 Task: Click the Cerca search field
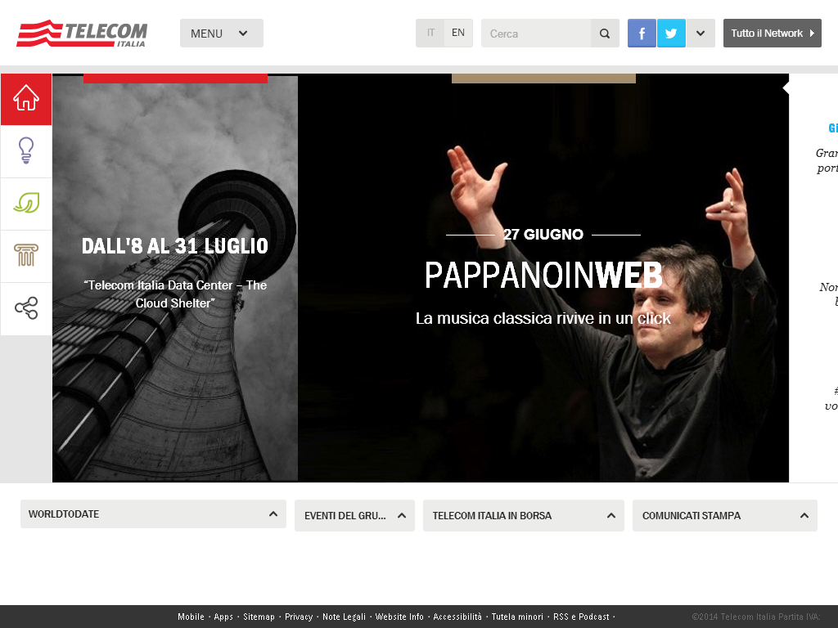click(536, 33)
